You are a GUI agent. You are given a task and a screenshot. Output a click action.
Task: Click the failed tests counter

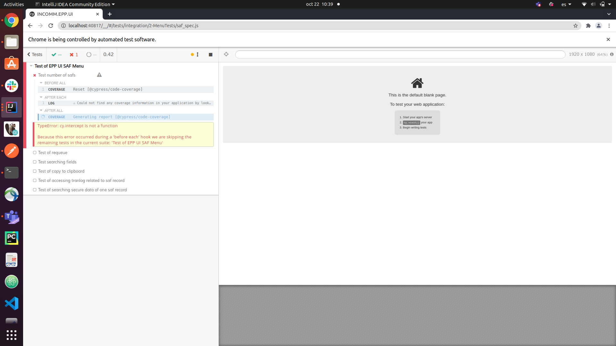pyautogui.click(x=73, y=54)
